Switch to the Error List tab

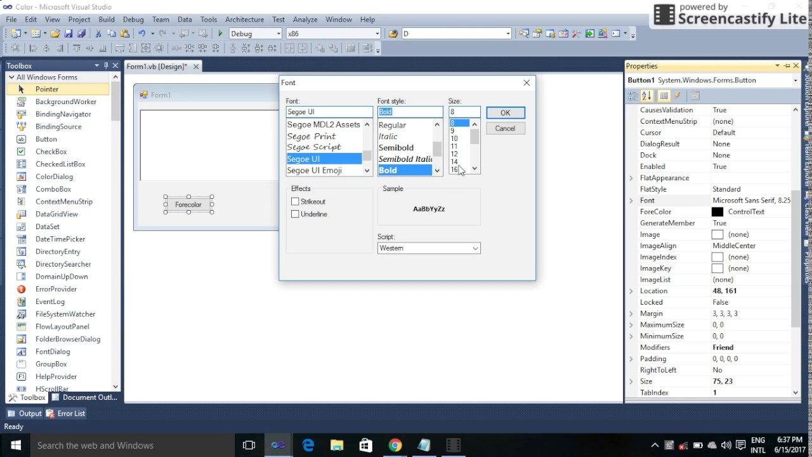pos(66,413)
